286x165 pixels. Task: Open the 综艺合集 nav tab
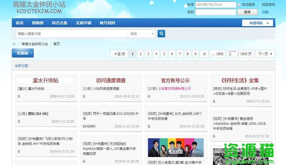click(60, 23)
